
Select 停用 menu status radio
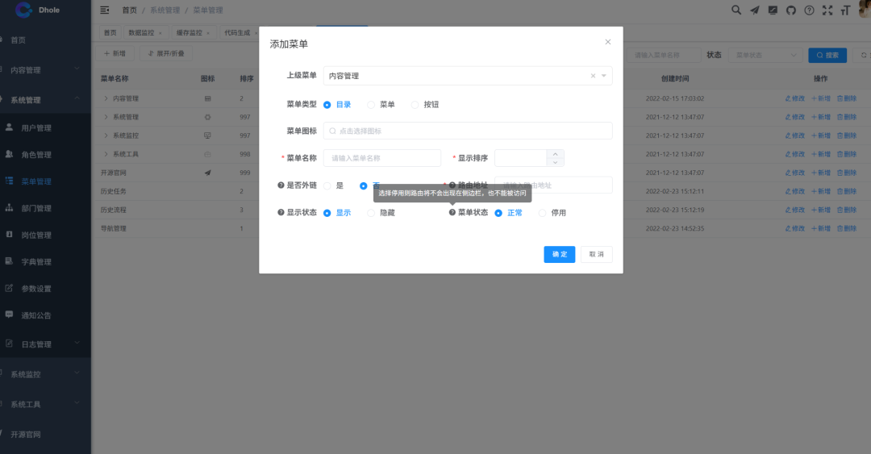coord(542,213)
